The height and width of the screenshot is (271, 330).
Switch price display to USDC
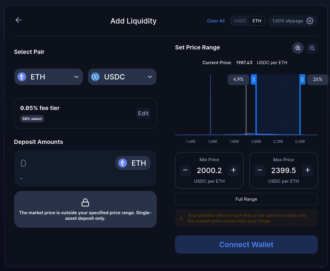[240, 21]
